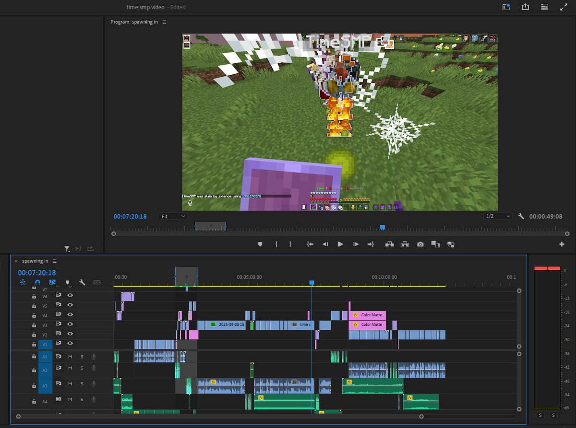Open the Fit zoom level dropdown
Screen dimensions: 576x428
[173, 216]
